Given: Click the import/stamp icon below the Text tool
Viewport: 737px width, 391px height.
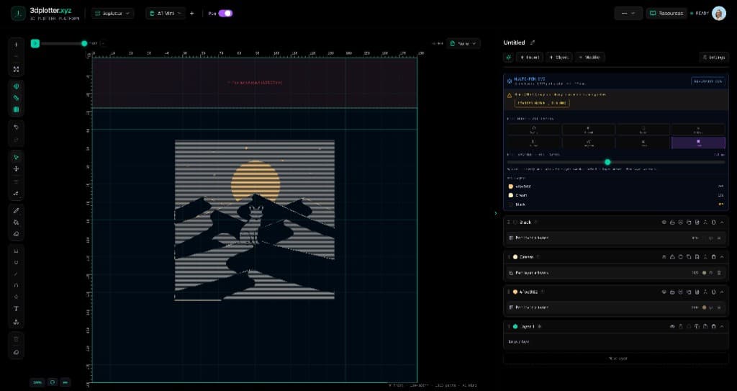Looking at the screenshot, I should point(16,323).
